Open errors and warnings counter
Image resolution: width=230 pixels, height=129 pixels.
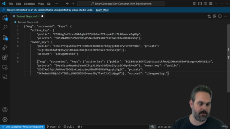click(x=69, y=126)
